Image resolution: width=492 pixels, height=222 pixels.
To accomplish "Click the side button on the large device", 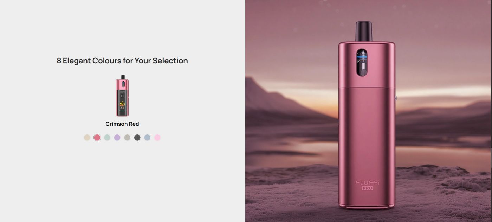I will pos(396,98).
